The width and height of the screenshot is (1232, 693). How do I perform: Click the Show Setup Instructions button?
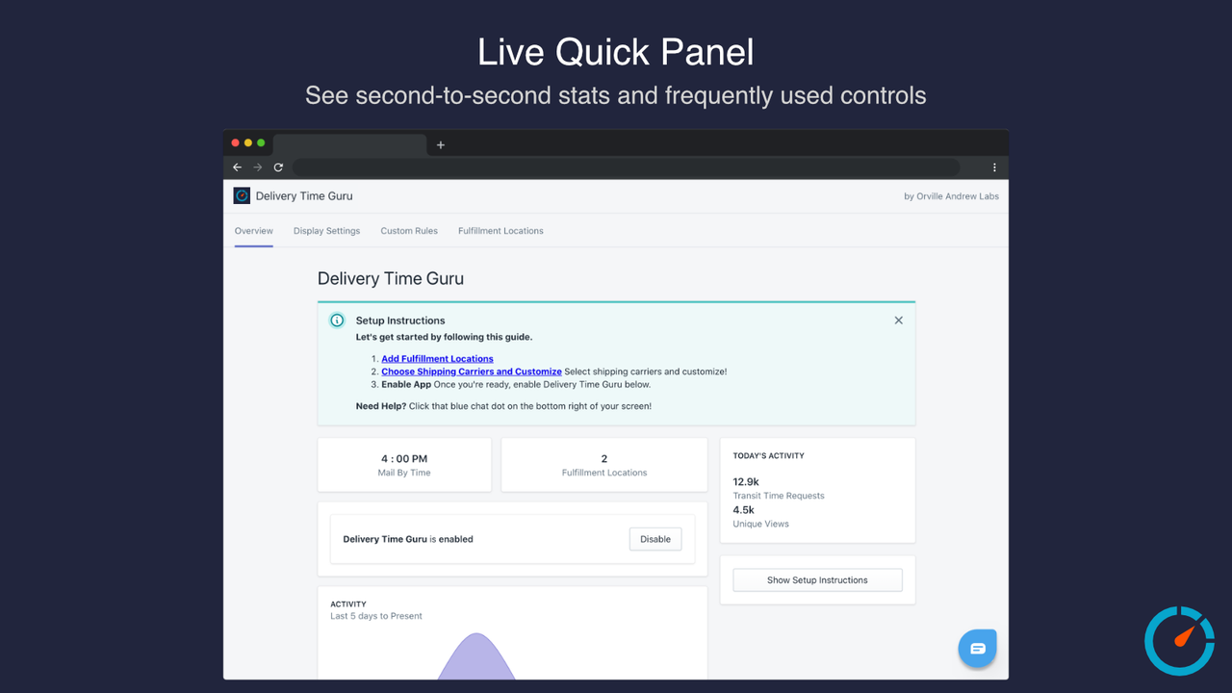click(816, 579)
